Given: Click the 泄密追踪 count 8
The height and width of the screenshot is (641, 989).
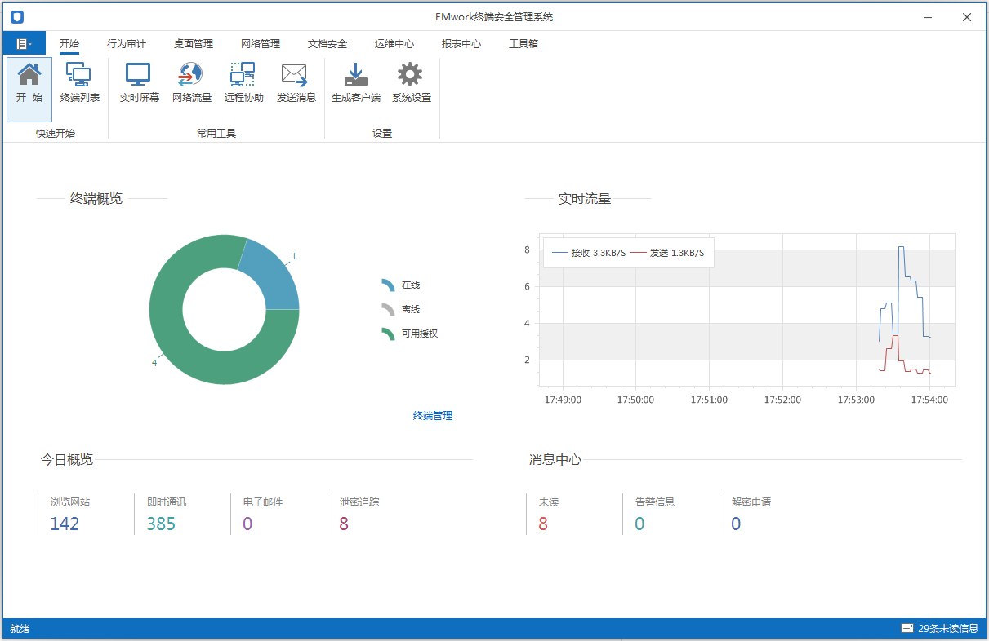Looking at the screenshot, I should pos(344,524).
